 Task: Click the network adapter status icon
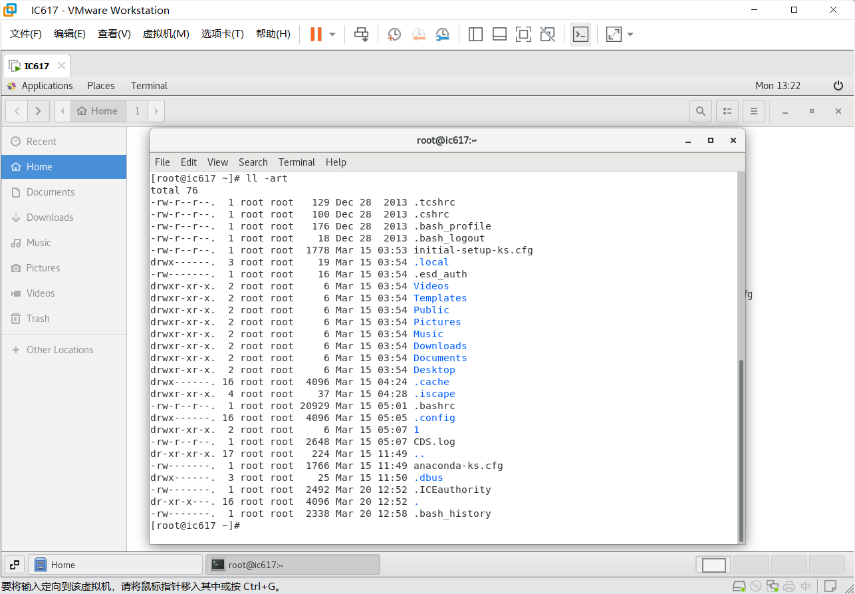pos(773,586)
